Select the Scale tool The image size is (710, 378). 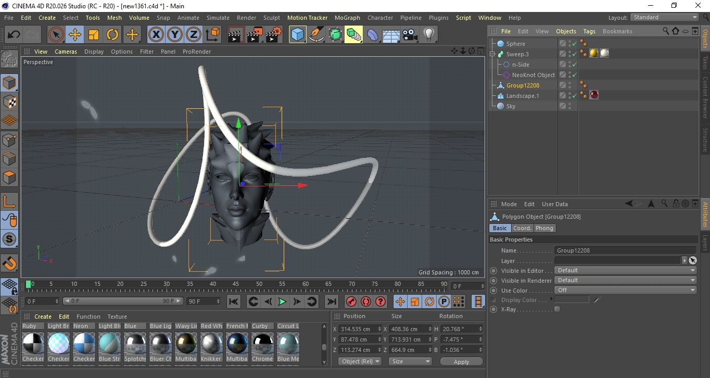(x=94, y=35)
